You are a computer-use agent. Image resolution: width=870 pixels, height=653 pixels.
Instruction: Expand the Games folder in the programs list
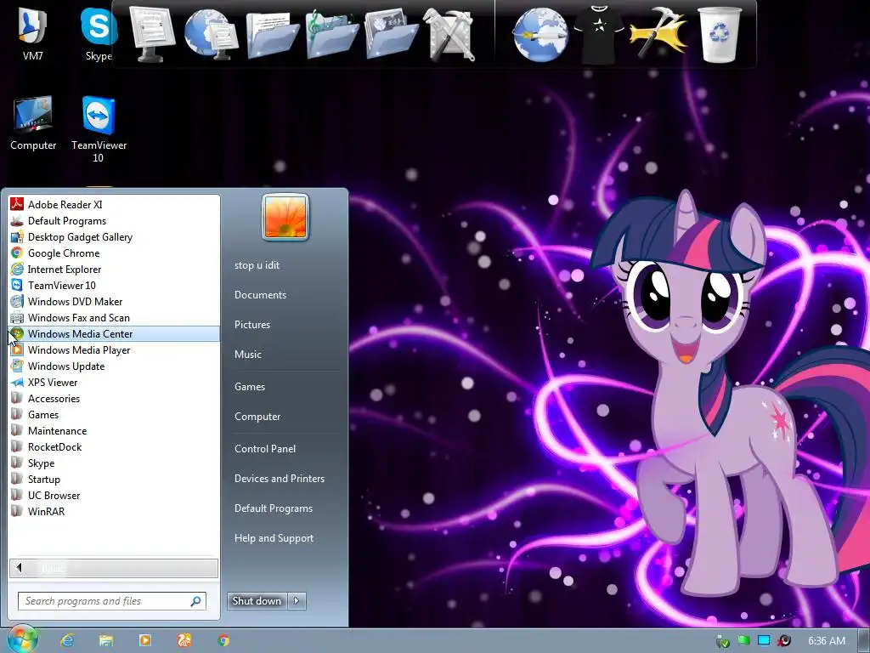114,414
